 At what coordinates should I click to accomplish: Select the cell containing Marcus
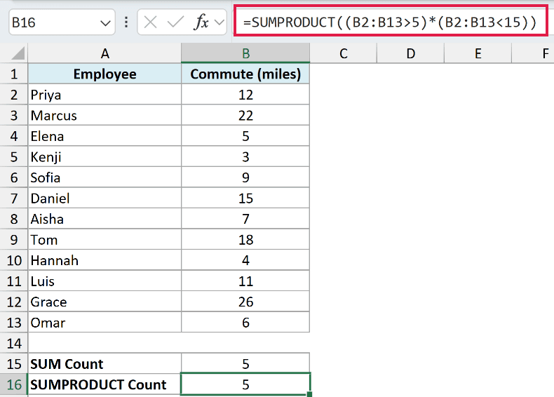click(104, 115)
